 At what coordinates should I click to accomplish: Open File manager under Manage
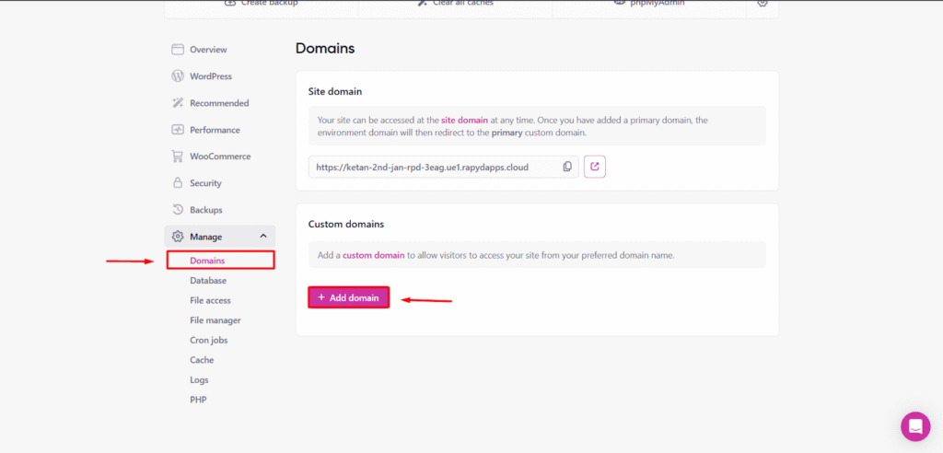point(215,320)
